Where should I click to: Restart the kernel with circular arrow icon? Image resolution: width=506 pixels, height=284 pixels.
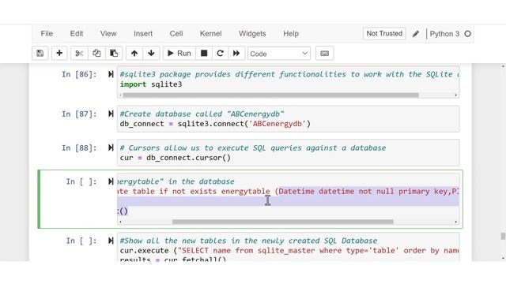coord(220,53)
